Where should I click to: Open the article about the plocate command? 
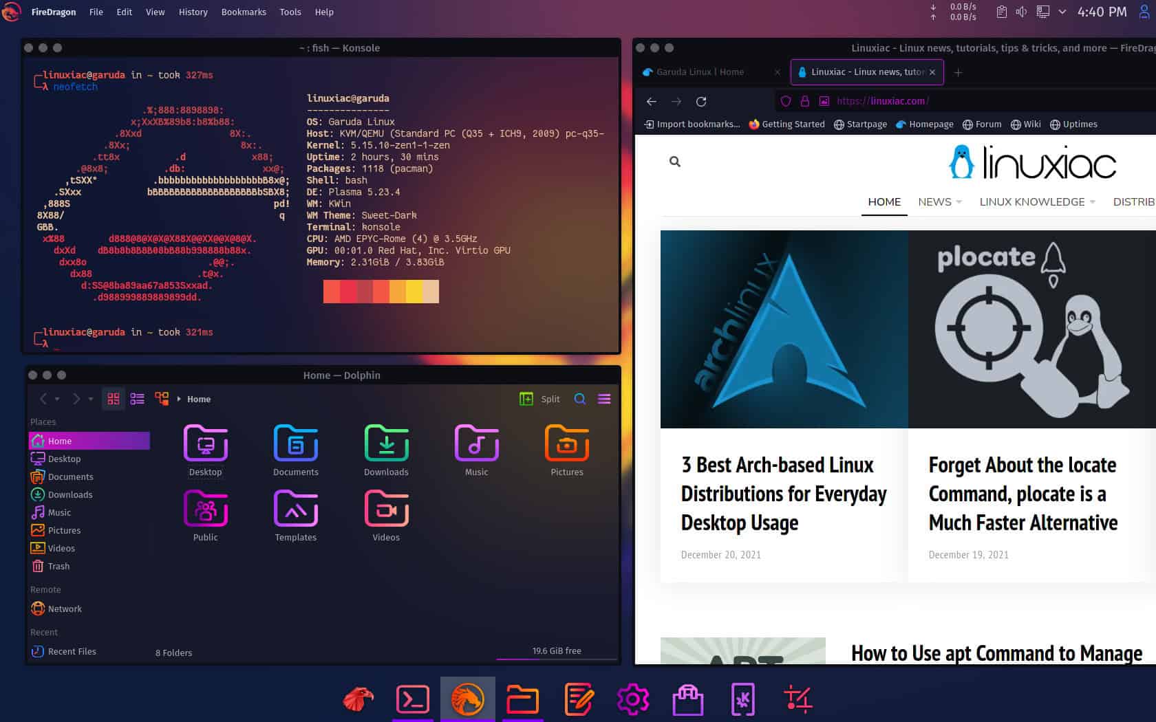[x=1023, y=494]
